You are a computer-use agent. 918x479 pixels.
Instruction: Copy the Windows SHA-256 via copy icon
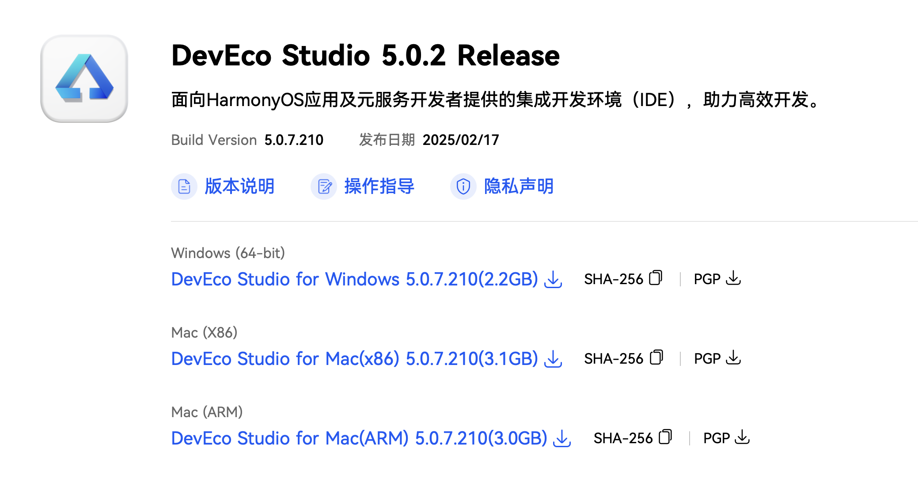point(656,278)
